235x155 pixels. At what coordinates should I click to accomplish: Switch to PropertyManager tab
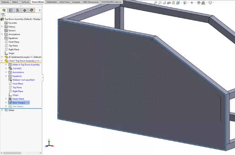pos(11,10)
